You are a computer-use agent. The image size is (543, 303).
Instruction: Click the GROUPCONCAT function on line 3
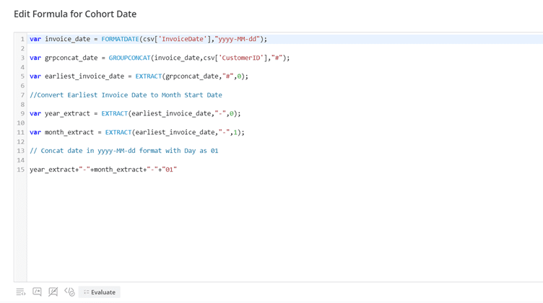[x=130, y=58]
